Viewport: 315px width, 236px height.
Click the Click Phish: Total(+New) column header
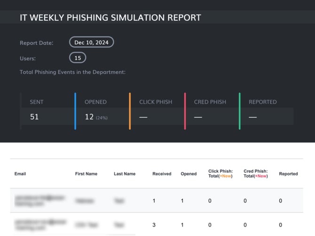tap(220, 173)
